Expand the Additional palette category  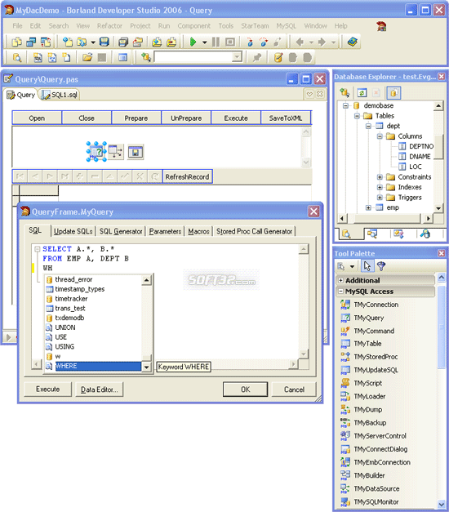coord(341,280)
